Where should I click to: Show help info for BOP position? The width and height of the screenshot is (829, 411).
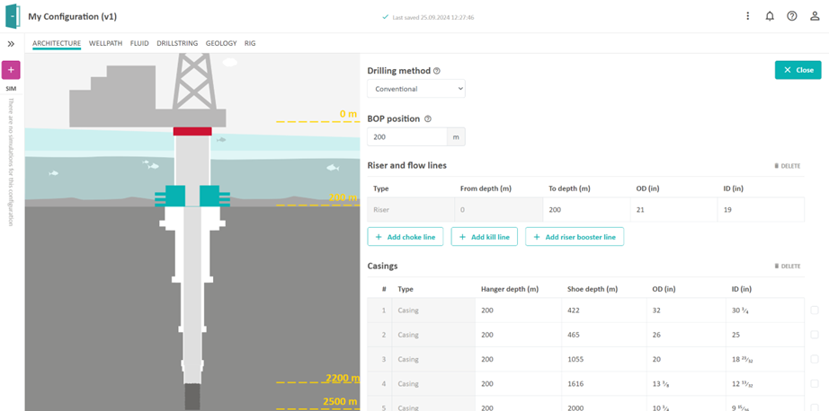click(x=428, y=119)
